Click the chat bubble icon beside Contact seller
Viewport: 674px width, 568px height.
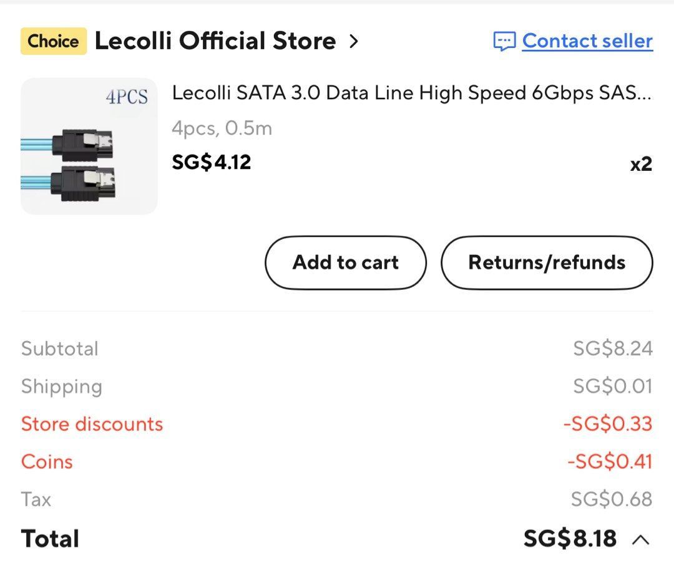click(x=504, y=42)
